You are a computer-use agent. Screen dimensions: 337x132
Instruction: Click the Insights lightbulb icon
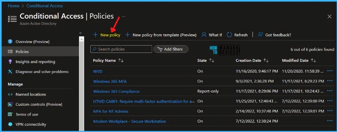(10, 62)
